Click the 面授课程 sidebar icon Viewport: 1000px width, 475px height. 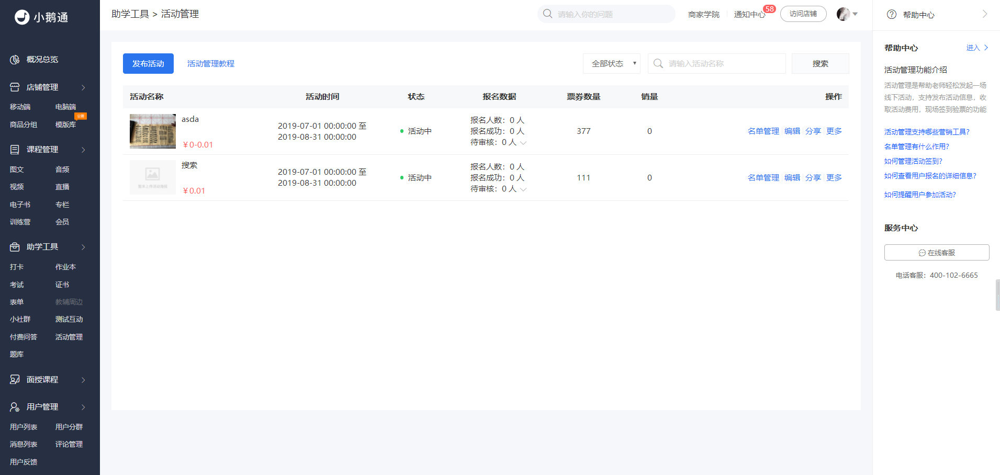coord(15,380)
